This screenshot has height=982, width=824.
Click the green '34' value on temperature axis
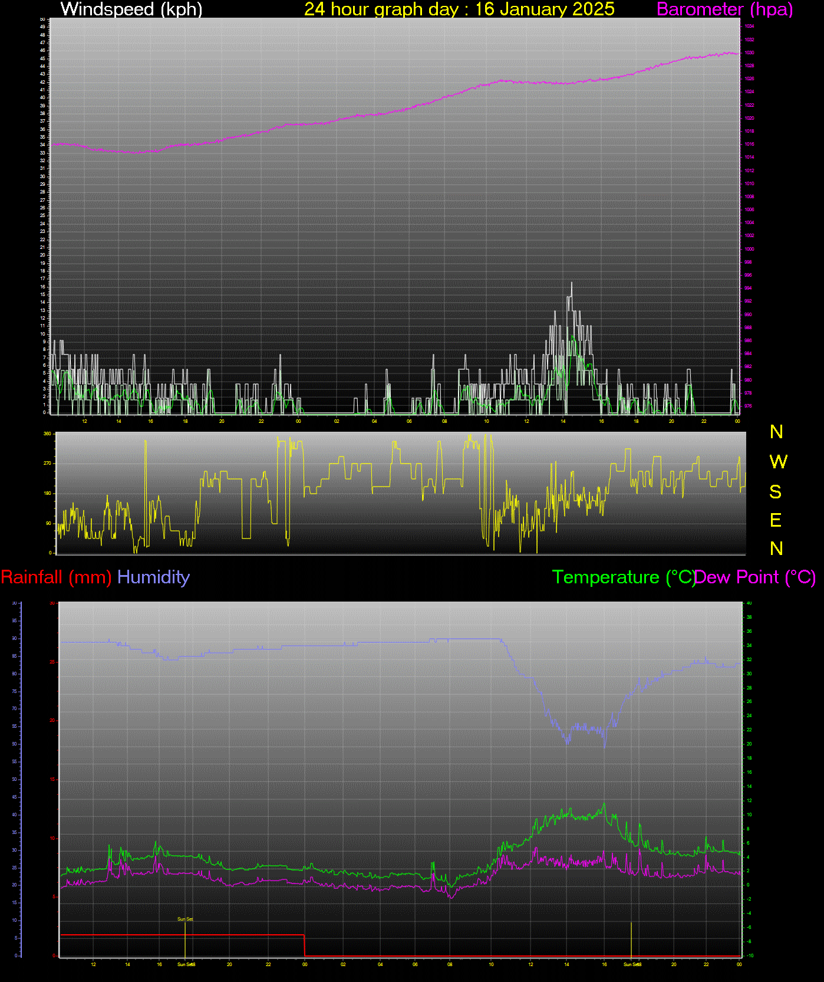[x=749, y=645]
